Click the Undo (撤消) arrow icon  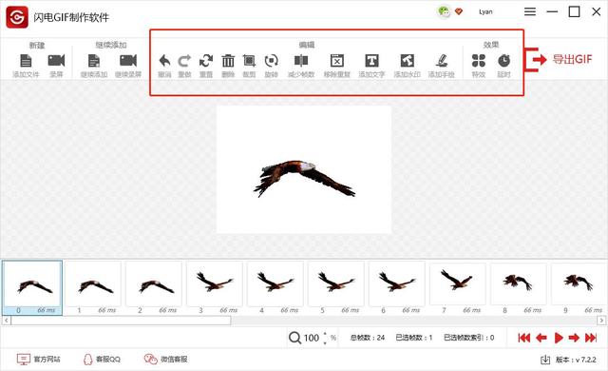164,61
